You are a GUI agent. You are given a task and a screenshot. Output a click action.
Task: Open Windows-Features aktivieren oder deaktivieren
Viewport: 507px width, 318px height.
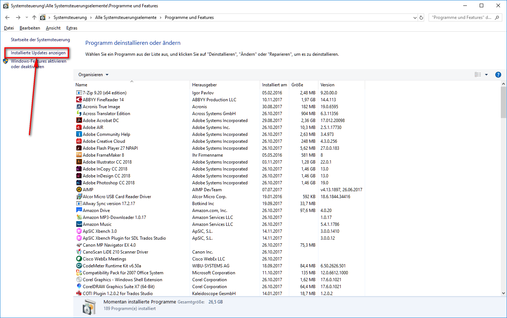click(x=39, y=64)
